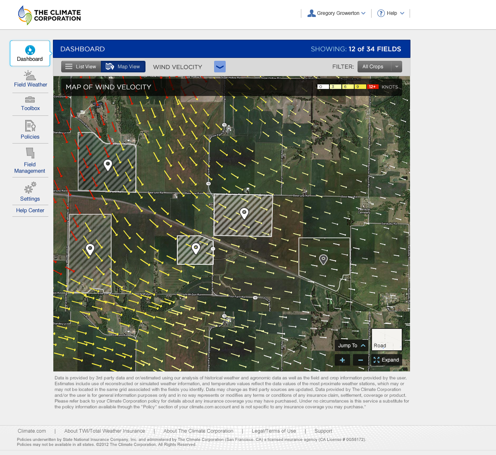
Task: Open the Settings gears icon
Action: pos(30,189)
